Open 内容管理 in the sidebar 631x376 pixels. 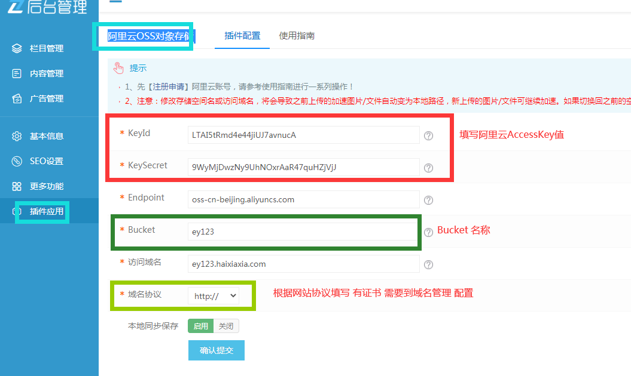(46, 73)
